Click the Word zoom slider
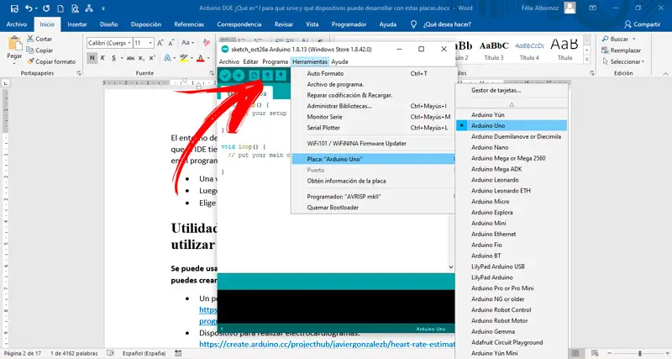672x359 pixels. click(639, 353)
